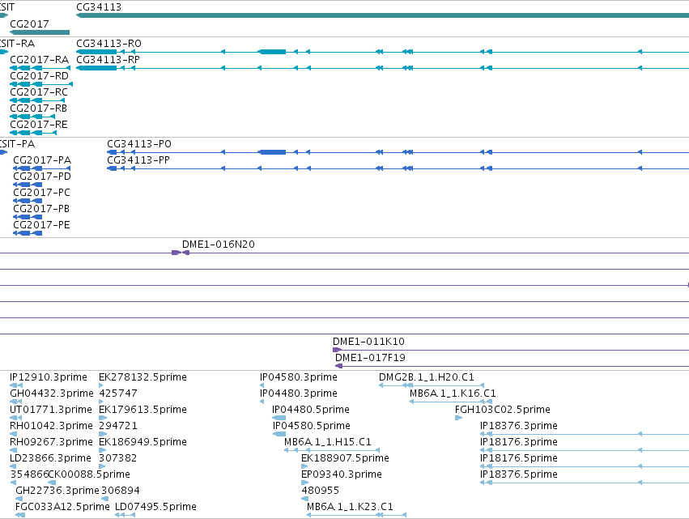Viewport: 689px width, 519px height.
Task: Click the 306894 feature label
Action: [x=121, y=491]
